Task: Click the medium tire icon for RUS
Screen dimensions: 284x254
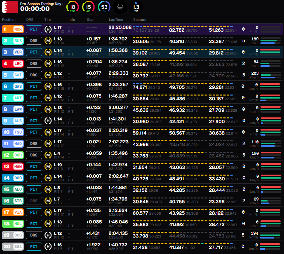Action: (48, 41)
